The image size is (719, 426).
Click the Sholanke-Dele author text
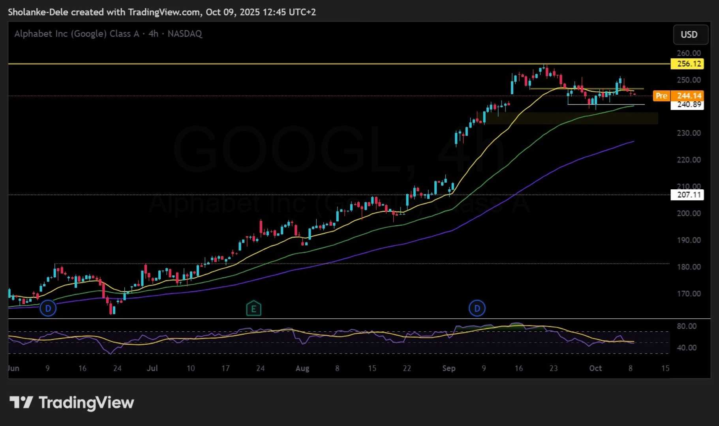pos(38,12)
